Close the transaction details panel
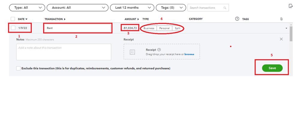This screenshot has height=130, width=299. (x=281, y=39)
